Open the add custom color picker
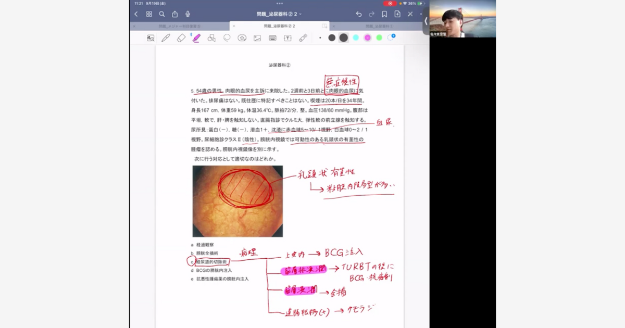The width and height of the screenshot is (625, 328). pos(391,37)
